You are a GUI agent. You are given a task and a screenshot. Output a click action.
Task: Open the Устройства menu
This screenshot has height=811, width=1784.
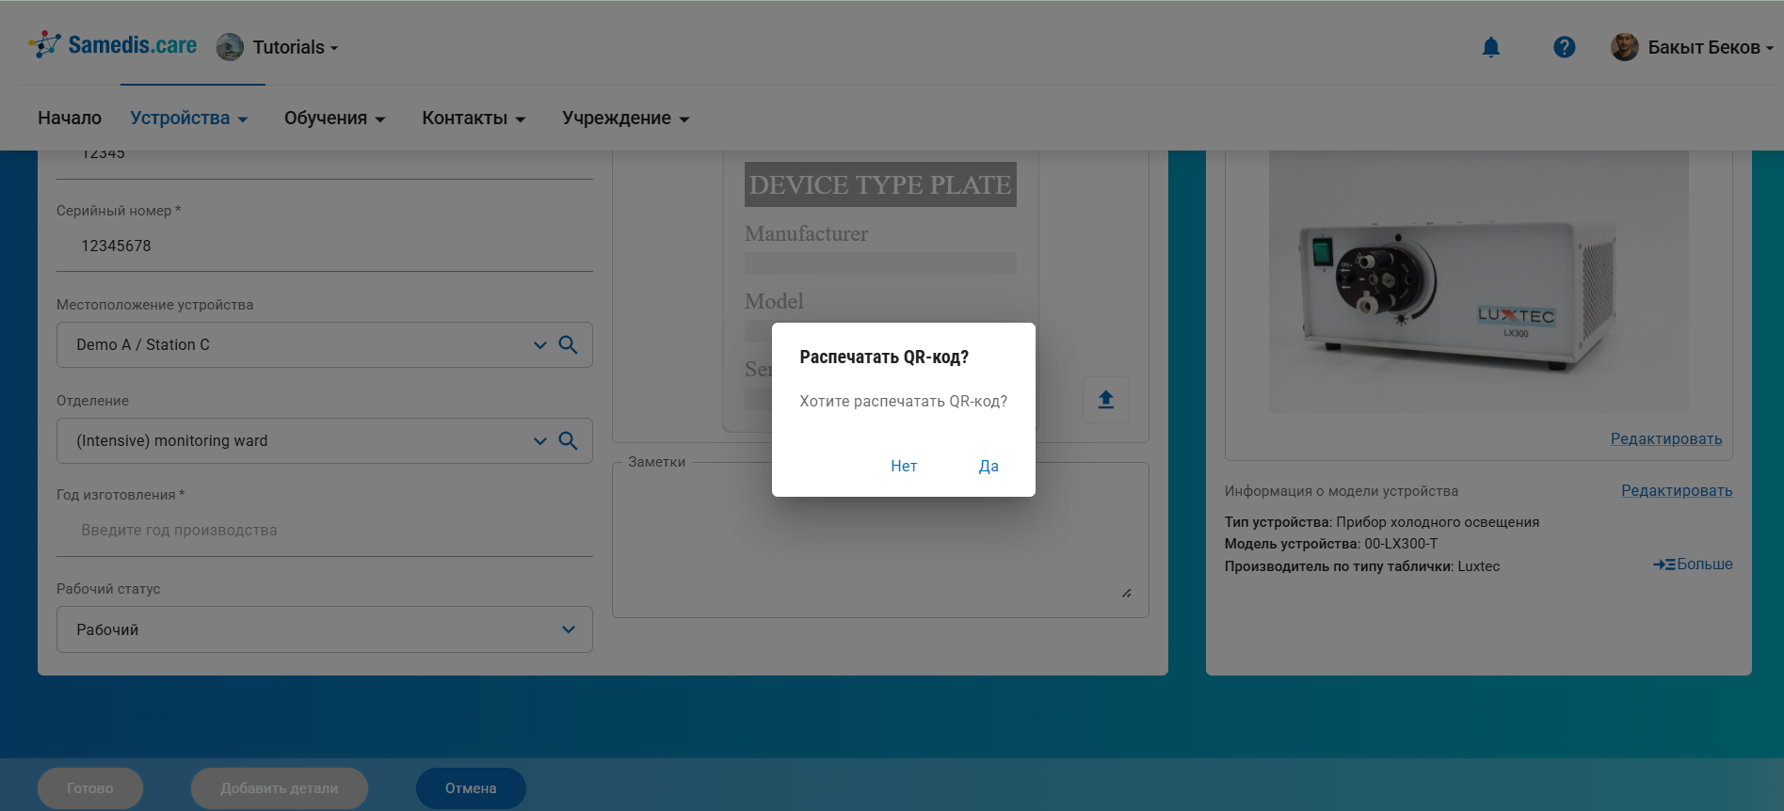(188, 119)
